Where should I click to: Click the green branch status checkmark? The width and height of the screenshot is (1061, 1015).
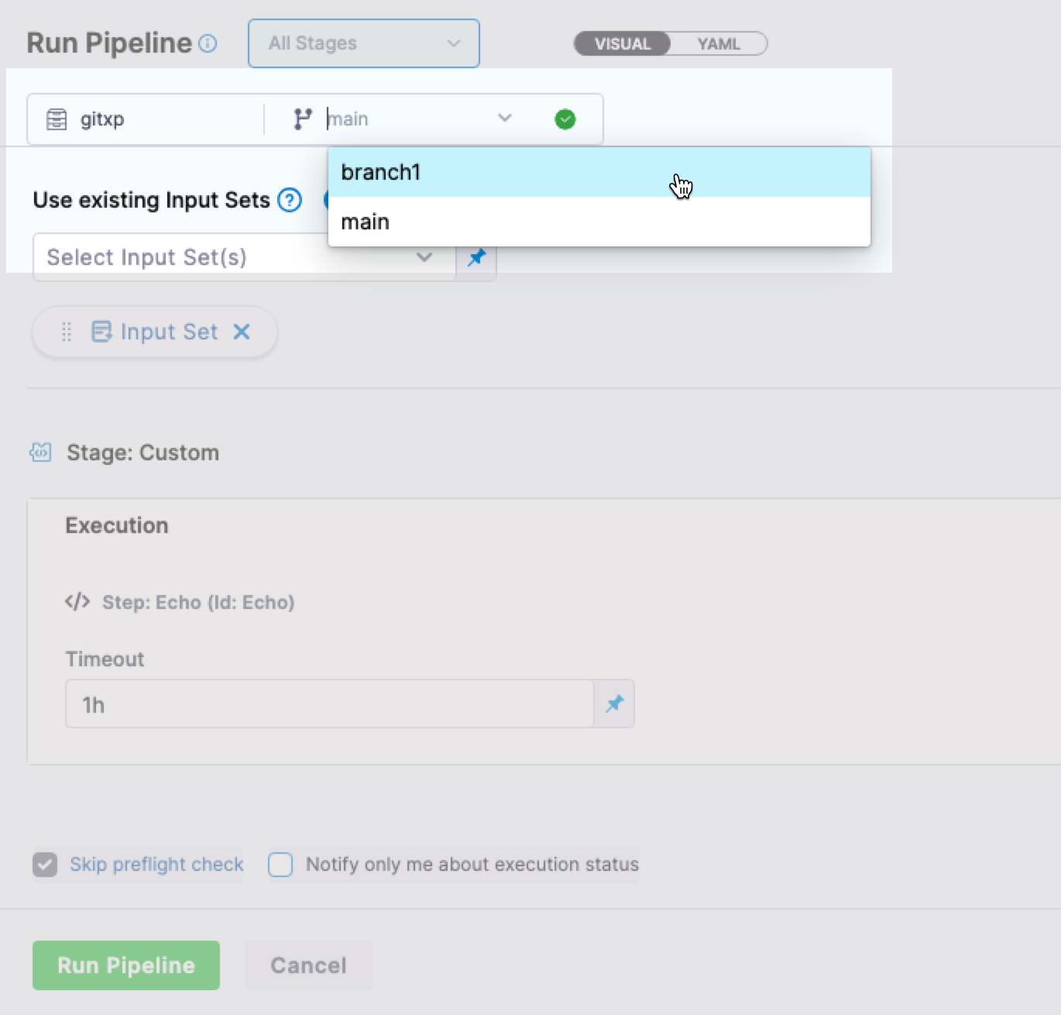565,119
